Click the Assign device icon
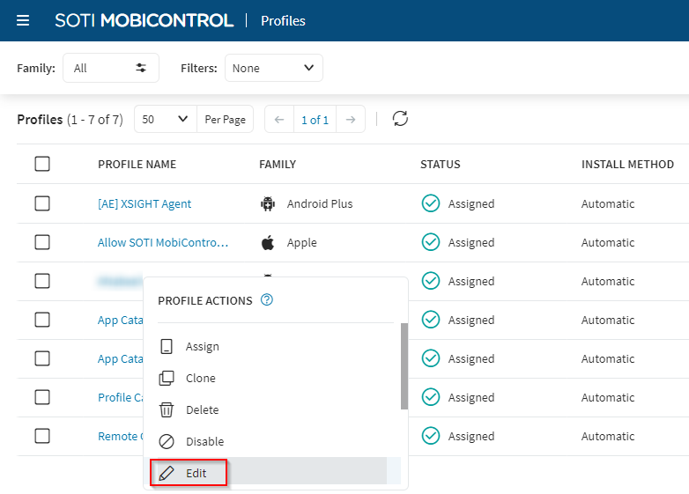Image resolution: width=689 pixels, height=494 pixels. (167, 346)
